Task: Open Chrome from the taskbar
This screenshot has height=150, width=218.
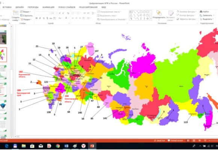Action: point(58,146)
